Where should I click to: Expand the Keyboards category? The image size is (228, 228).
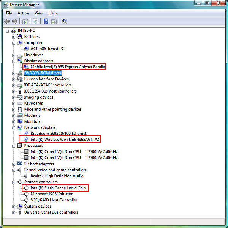(14, 104)
